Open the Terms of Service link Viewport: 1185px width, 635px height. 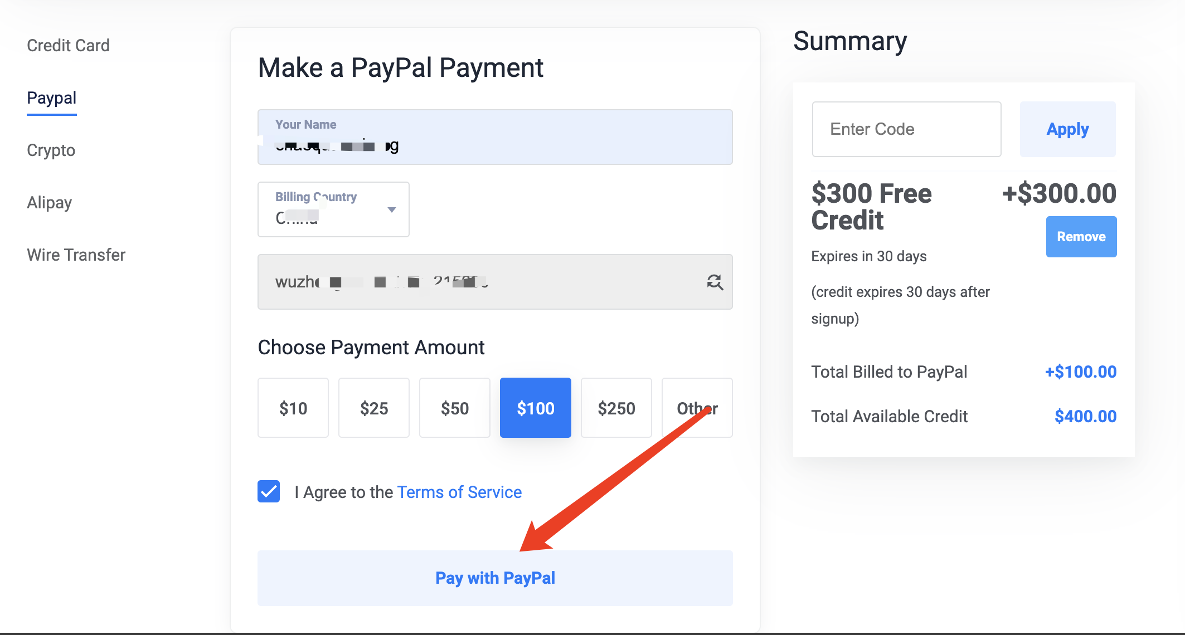(459, 492)
